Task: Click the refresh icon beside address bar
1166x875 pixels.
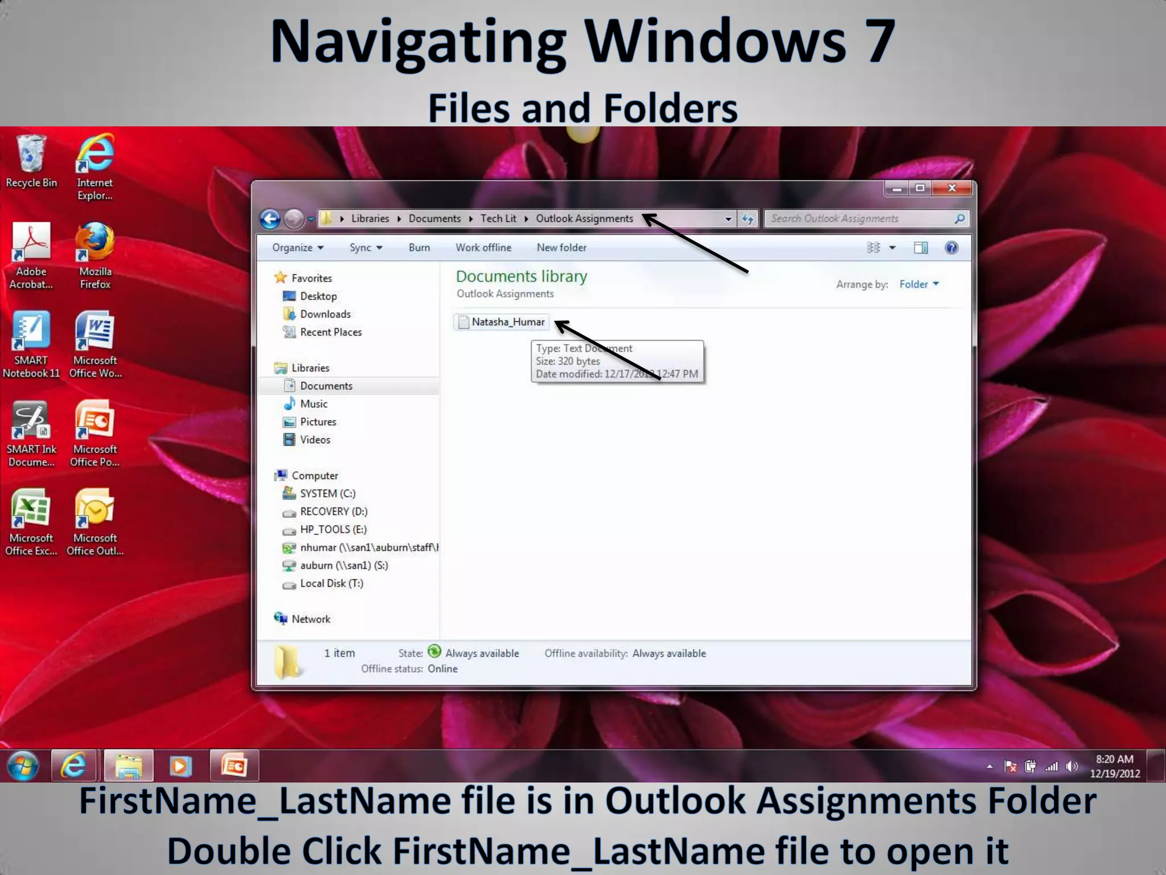Action: tap(748, 219)
